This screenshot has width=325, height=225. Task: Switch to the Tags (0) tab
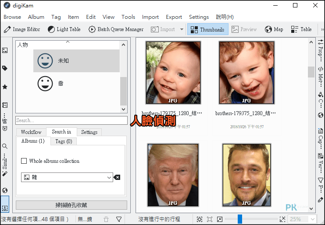coord(64,141)
